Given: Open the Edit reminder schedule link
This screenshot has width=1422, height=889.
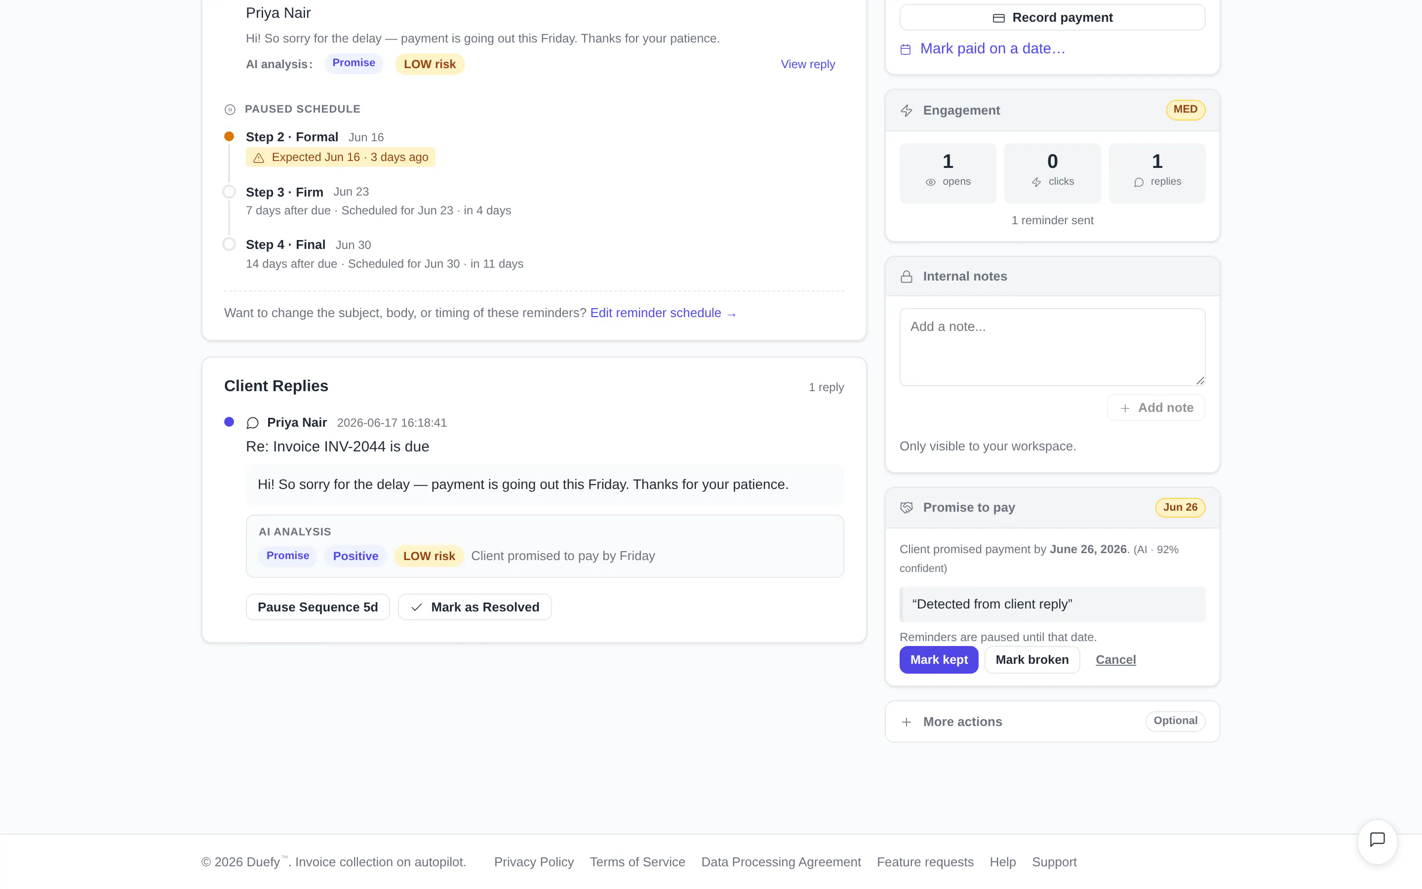Looking at the screenshot, I should (663, 313).
